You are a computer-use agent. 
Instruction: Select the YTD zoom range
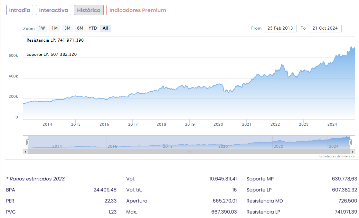tap(93, 28)
